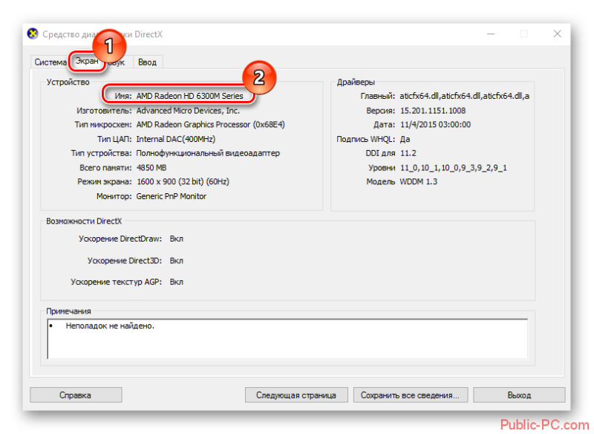
Task: Click the 'Generic PnP Monitor' value
Action: pos(172,196)
